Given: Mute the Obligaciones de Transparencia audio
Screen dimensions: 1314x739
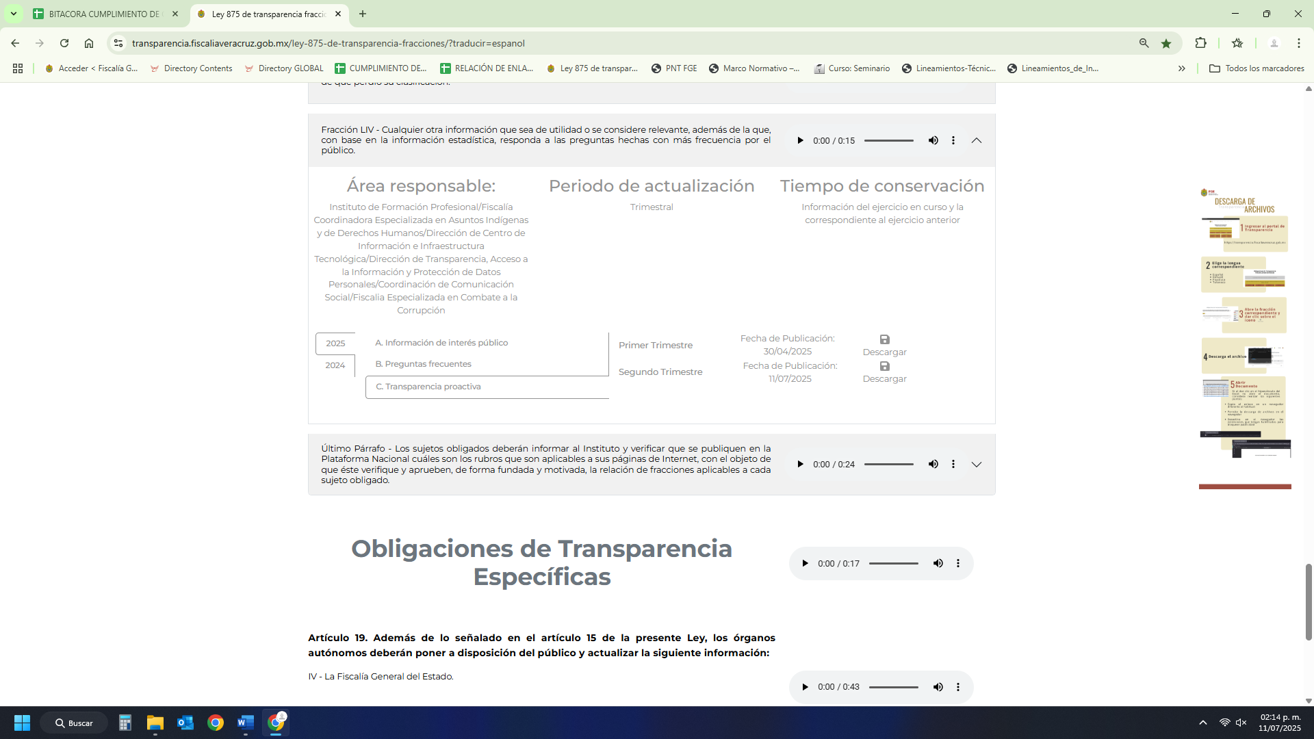Looking at the screenshot, I should 938,563.
